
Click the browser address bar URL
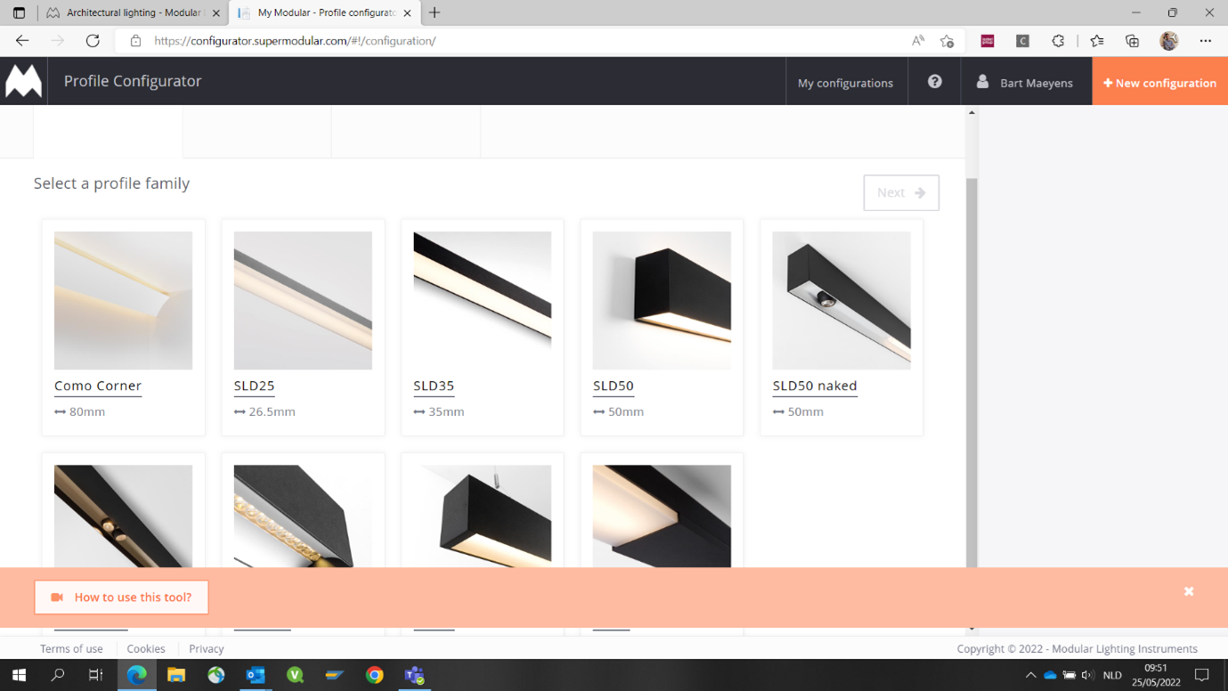(295, 41)
